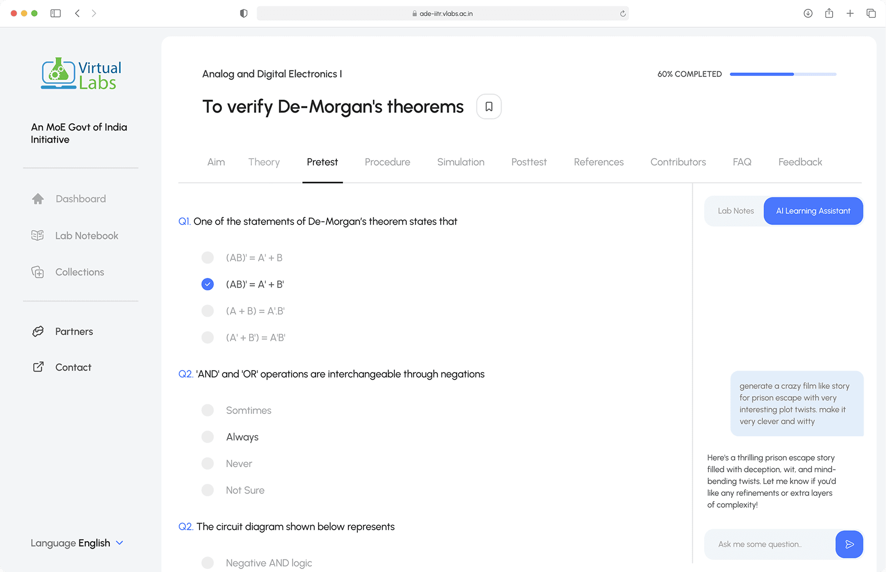Choose the Somtimes answer

click(x=236, y=410)
